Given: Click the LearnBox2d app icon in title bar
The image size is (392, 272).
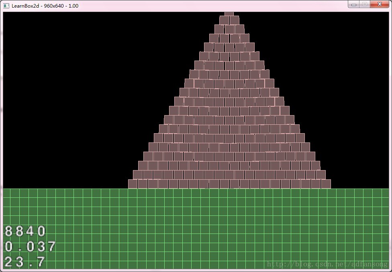Looking at the screenshot, I should point(6,6).
